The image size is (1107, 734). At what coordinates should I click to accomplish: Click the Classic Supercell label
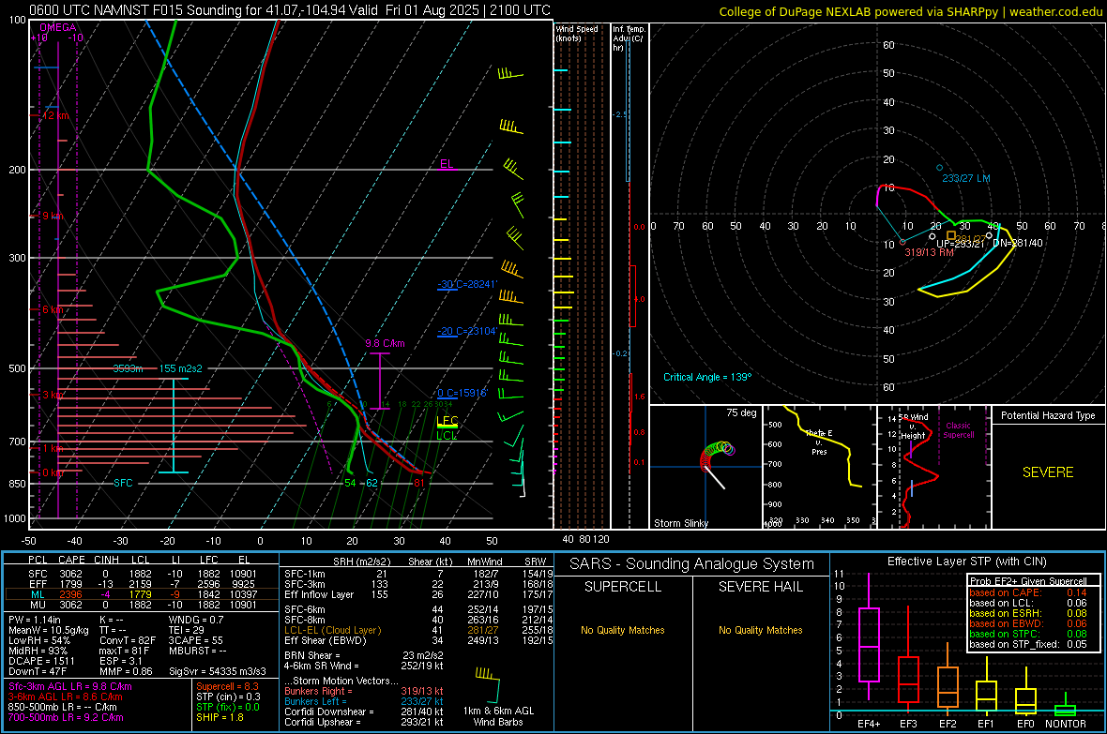coord(959,430)
